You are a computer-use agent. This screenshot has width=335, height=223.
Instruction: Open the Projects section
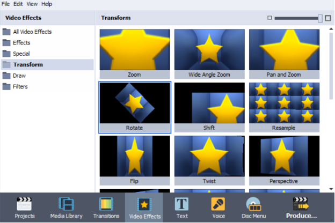25,207
